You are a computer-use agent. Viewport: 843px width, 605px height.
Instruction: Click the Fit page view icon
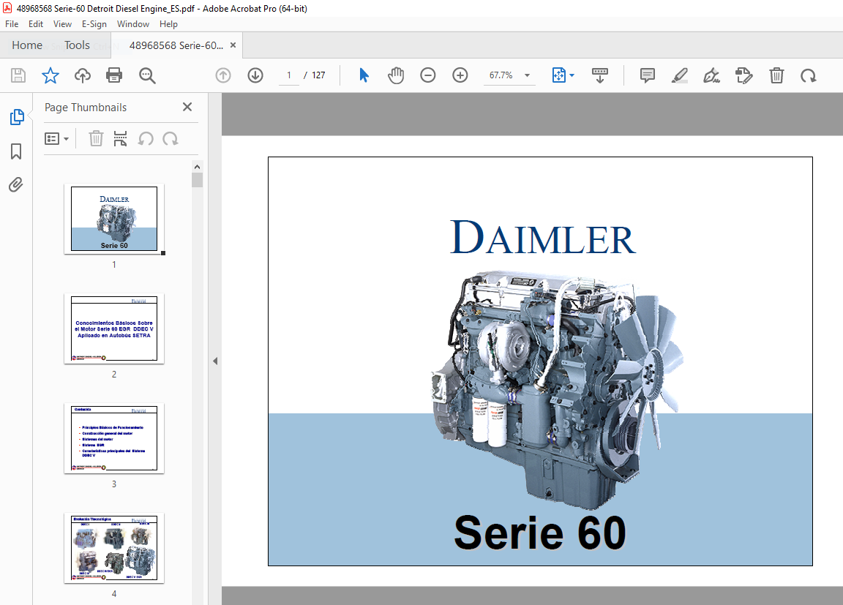point(558,75)
